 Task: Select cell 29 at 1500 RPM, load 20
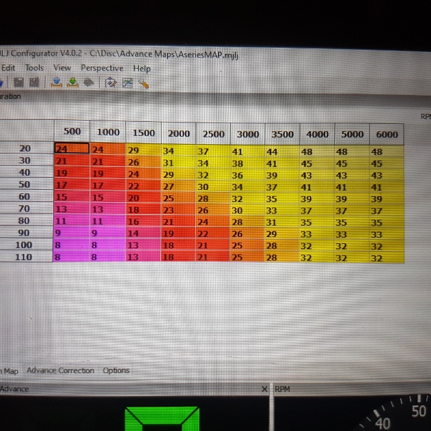point(143,150)
